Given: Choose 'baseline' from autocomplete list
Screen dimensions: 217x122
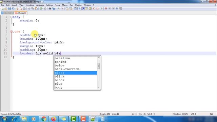Looking at the screenshot, I should pyautogui.click(x=76, y=58).
